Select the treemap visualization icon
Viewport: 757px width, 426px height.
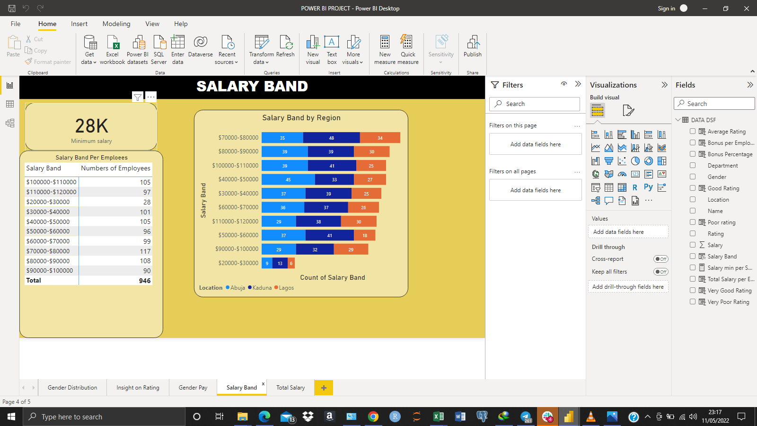tap(661, 161)
